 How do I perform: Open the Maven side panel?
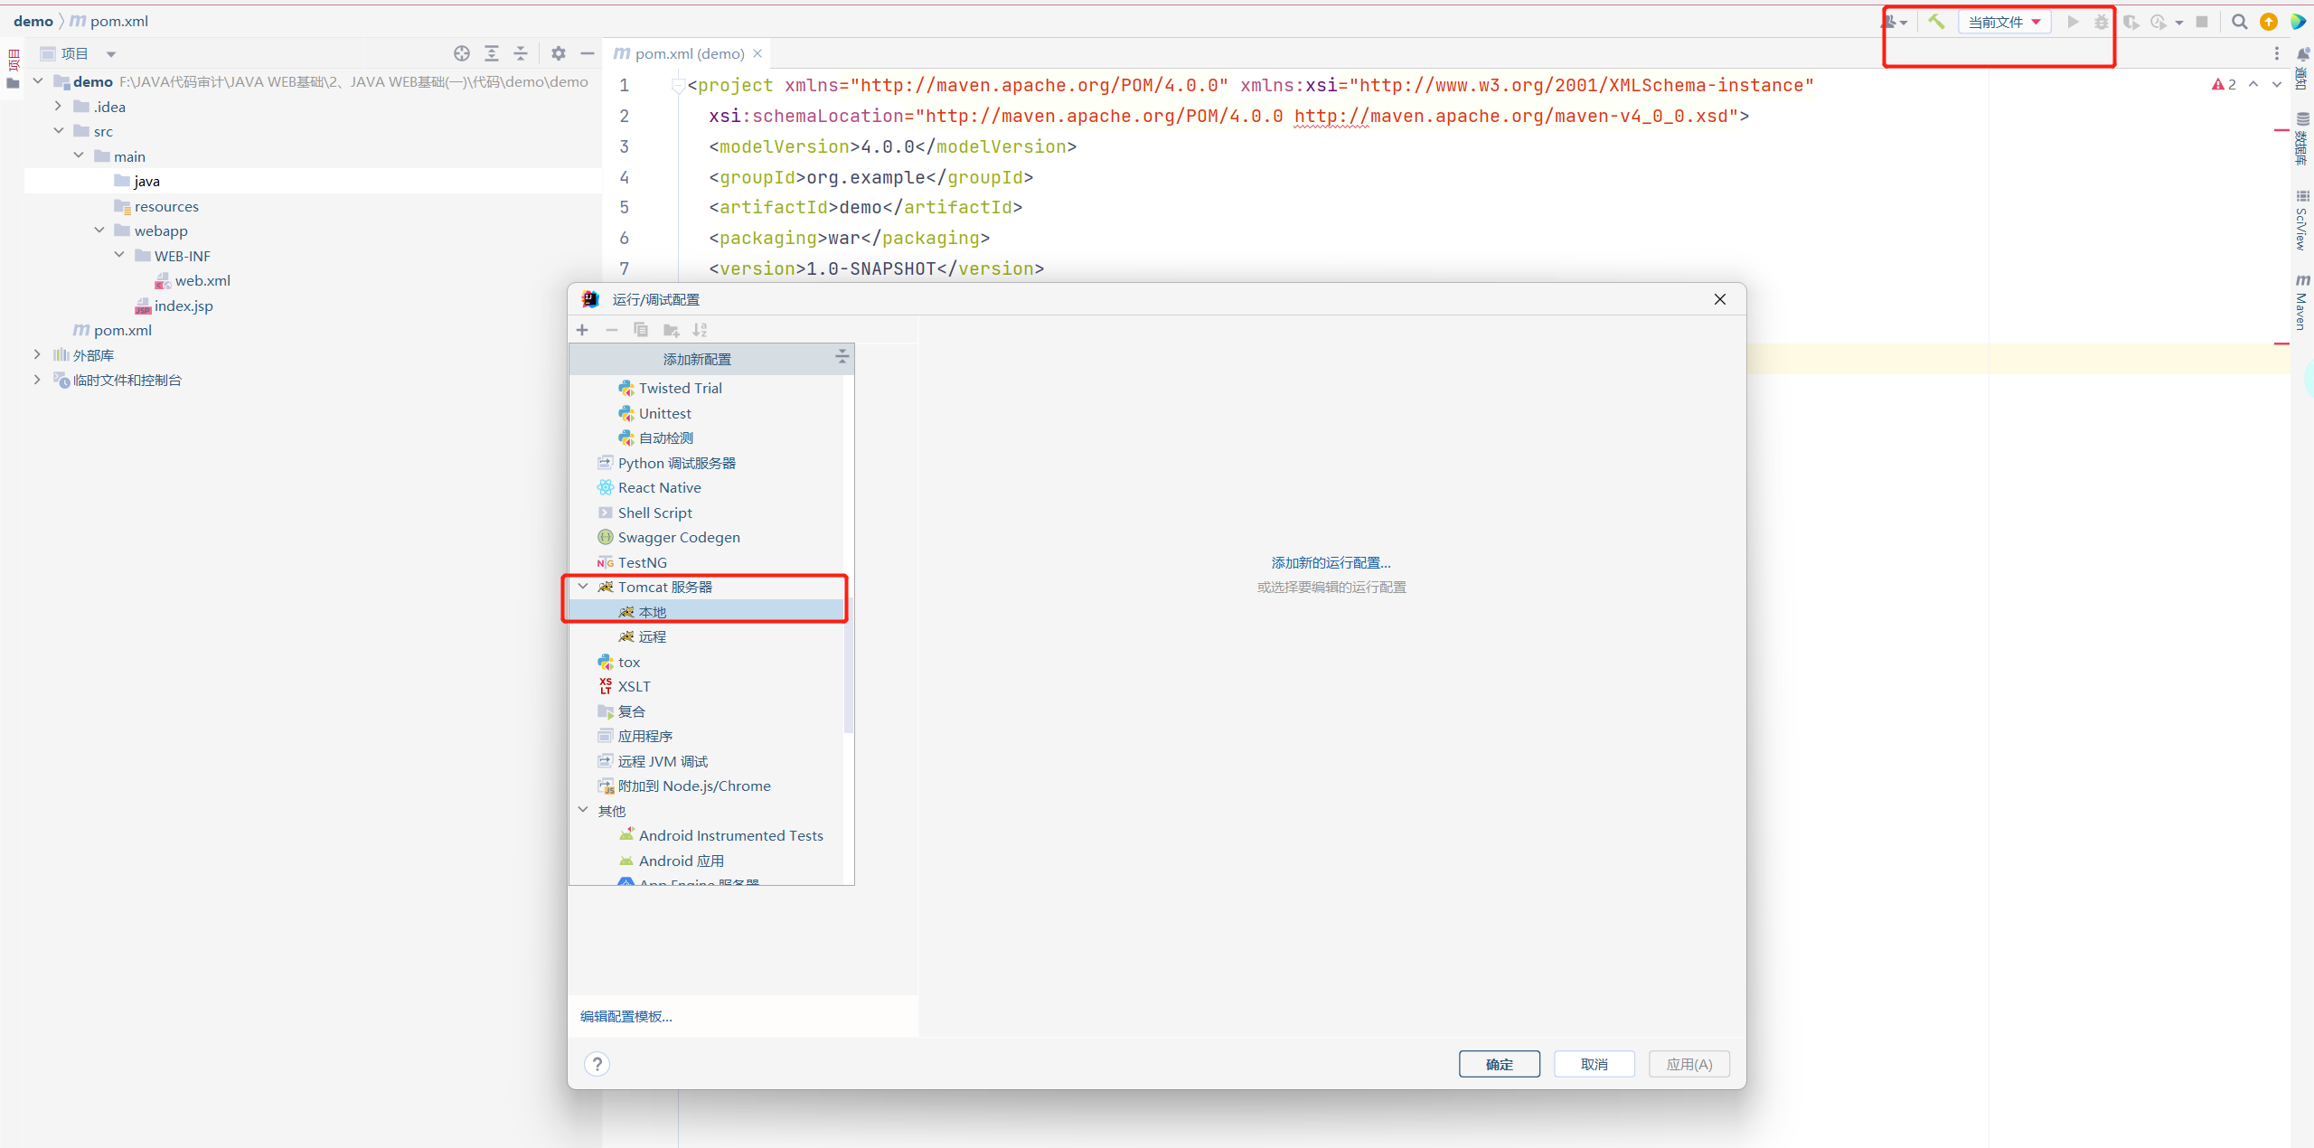point(2301,303)
